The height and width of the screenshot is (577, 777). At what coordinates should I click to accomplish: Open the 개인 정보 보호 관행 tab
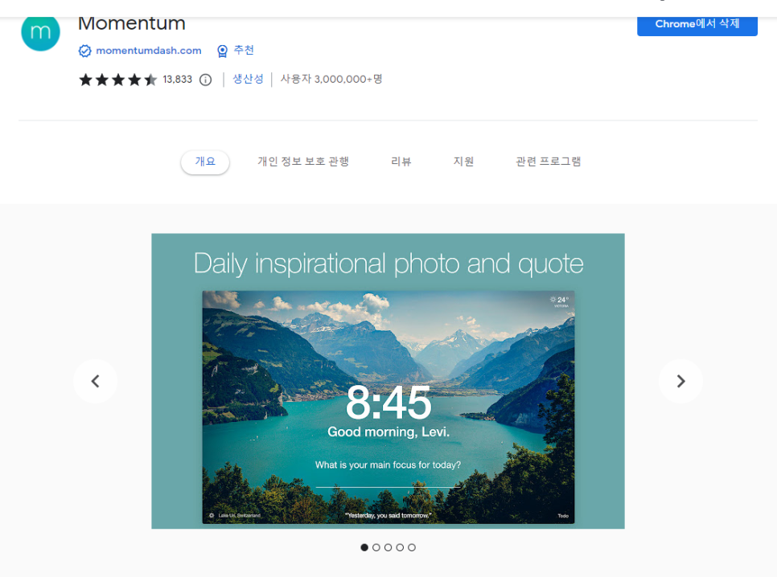303,162
